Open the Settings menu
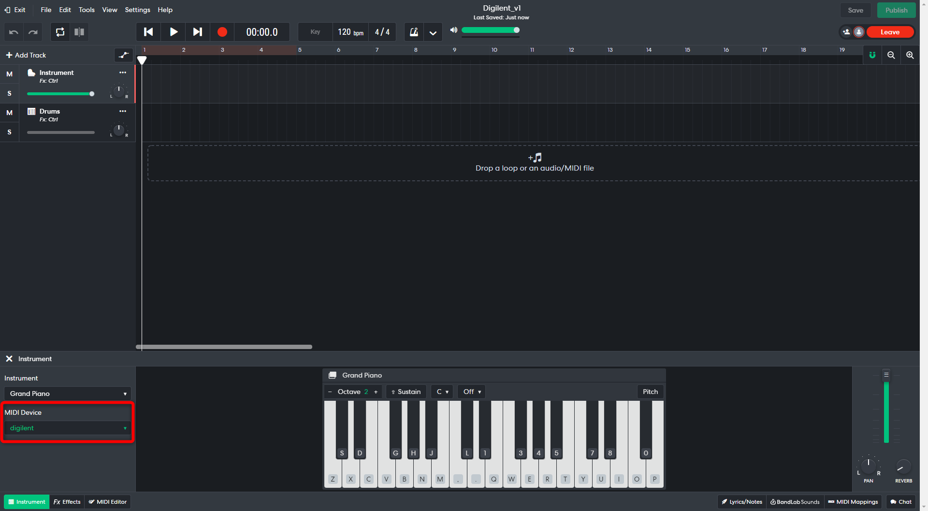Image resolution: width=928 pixels, height=511 pixels. 137,10
